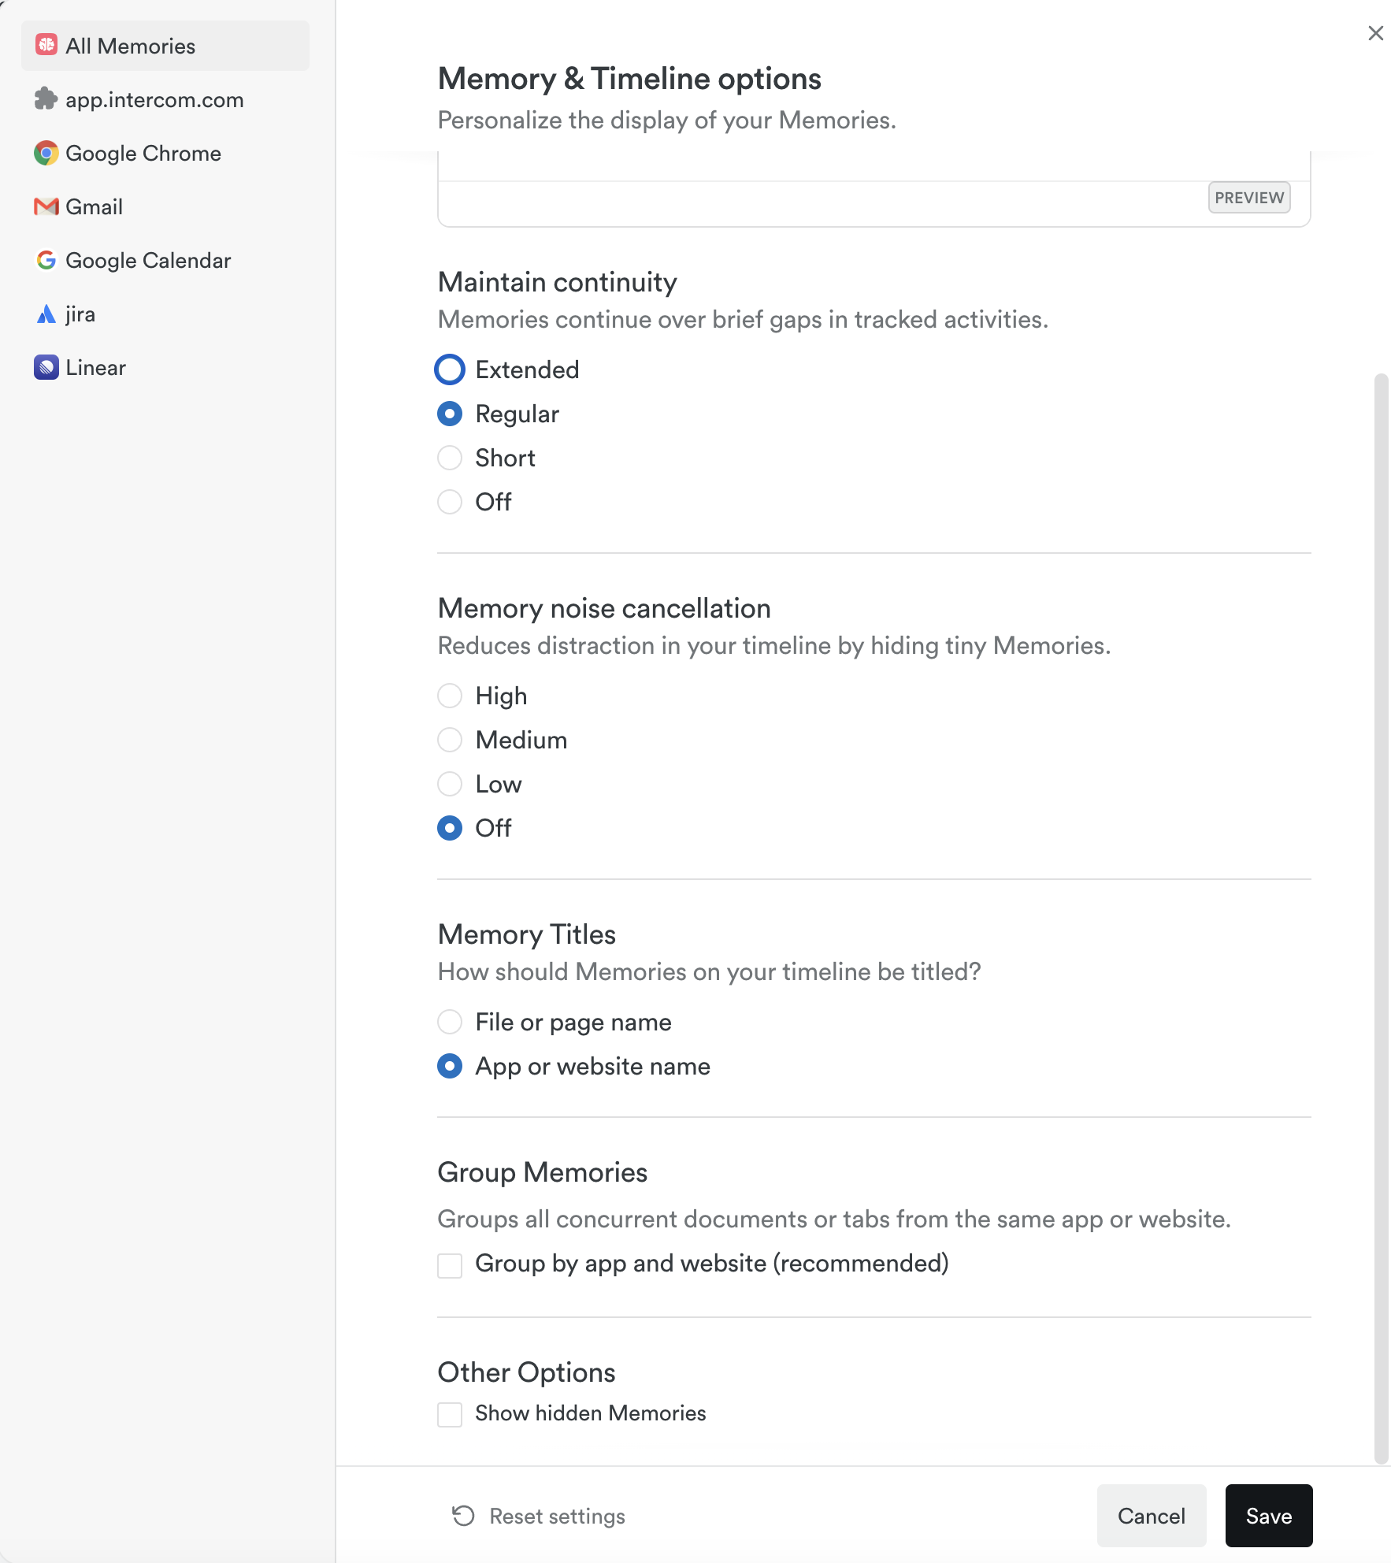Image resolution: width=1391 pixels, height=1563 pixels.
Task: Click the Google Calendar icon in sidebar
Action: click(x=46, y=260)
